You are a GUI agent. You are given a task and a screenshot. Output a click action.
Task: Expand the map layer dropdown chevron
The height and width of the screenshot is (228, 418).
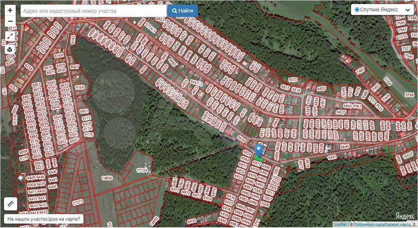coord(407,10)
